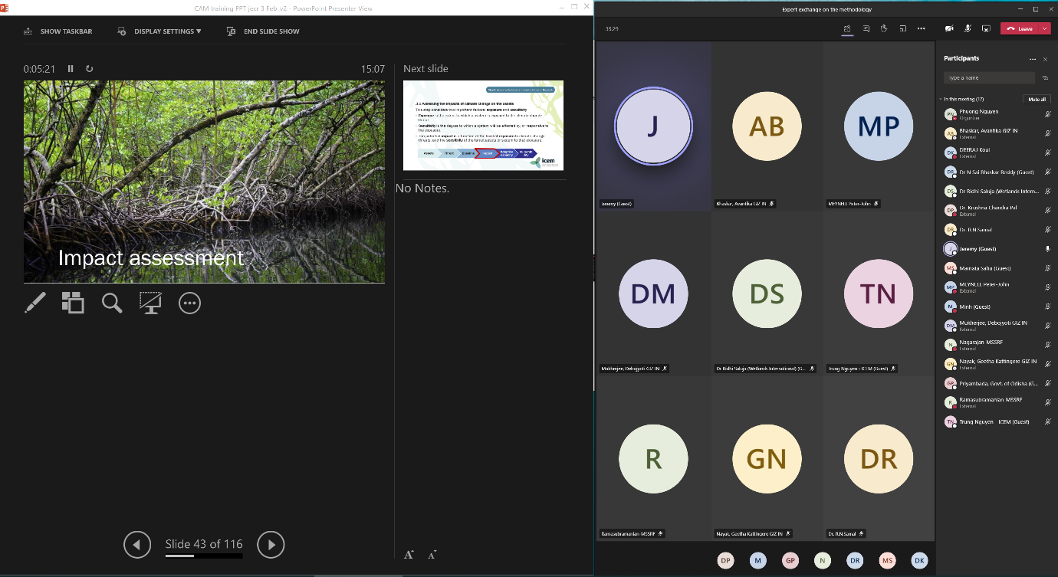
Task: Click the slide progress bar under slide counter
Action: tap(204, 556)
